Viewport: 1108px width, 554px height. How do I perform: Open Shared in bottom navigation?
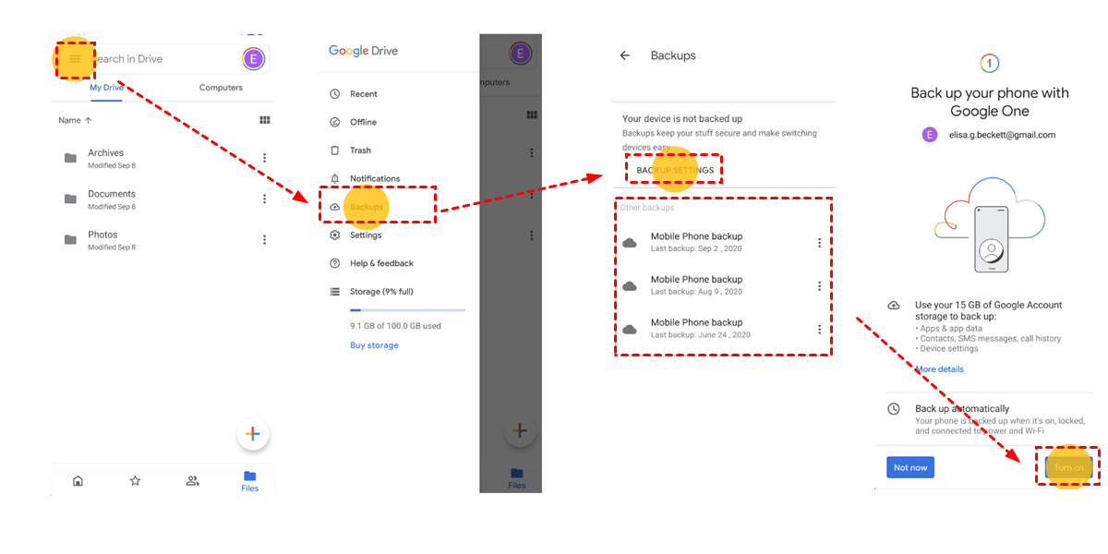pyautogui.click(x=192, y=480)
